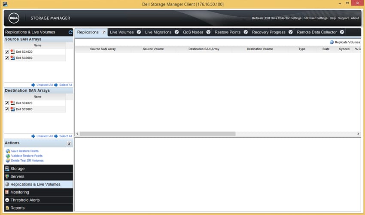Click the help icon on the Remote Data Collector tab
Screen dimensions: 365x215
pos(342,32)
